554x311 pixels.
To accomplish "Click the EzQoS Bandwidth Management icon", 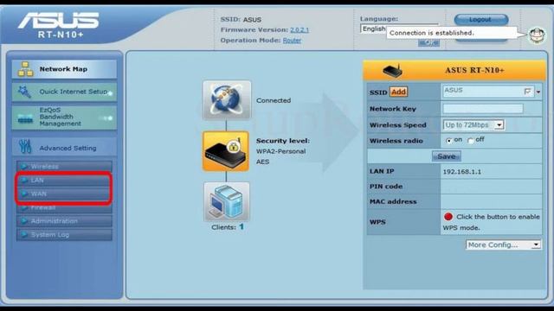I will (x=25, y=119).
